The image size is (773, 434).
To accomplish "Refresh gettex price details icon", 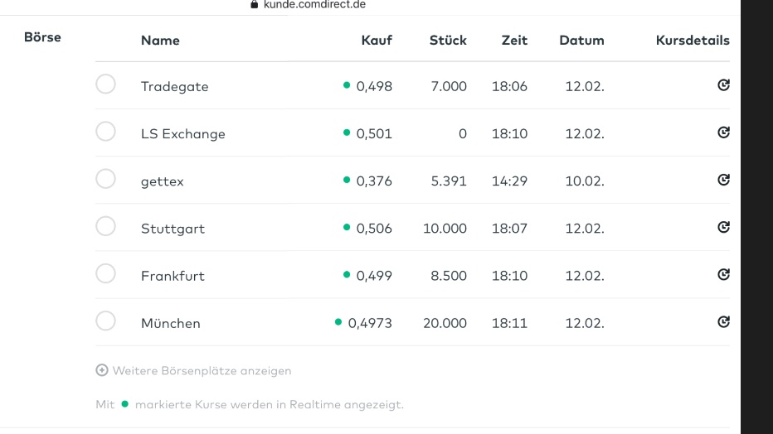I will click(x=723, y=181).
